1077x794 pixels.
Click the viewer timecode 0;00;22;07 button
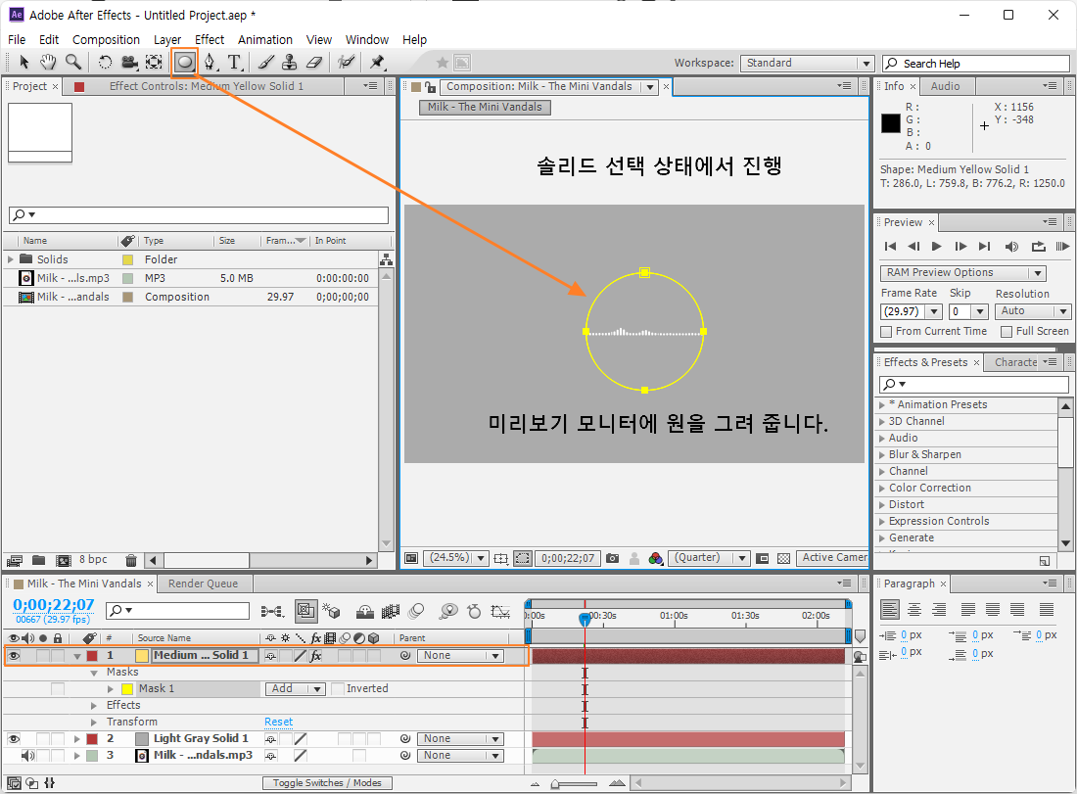[x=567, y=558]
